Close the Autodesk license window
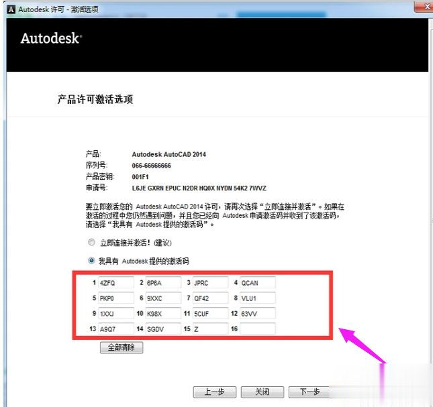The image size is (433, 407). pyautogui.click(x=425, y=7)
